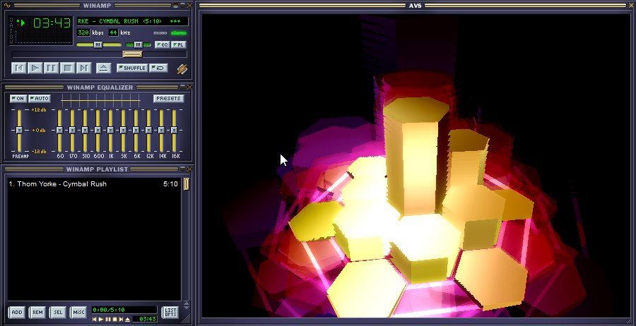Click the 600 Hz band slider handle

pyautogui.click(x=98, y=131)
